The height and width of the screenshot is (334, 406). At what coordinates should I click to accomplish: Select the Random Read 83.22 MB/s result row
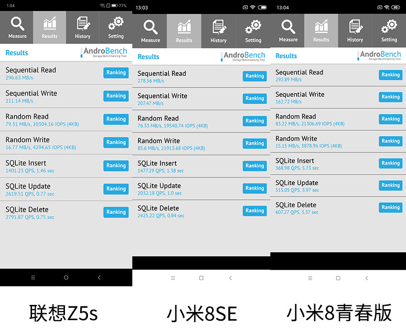[x=325, y=119]
